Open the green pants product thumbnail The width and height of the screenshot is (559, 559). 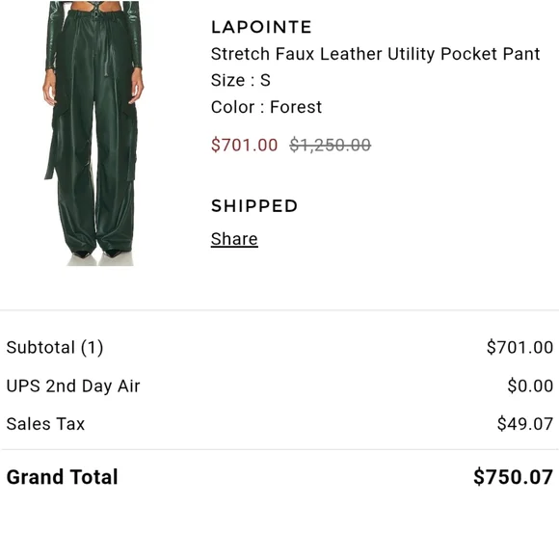pos(93,133)
